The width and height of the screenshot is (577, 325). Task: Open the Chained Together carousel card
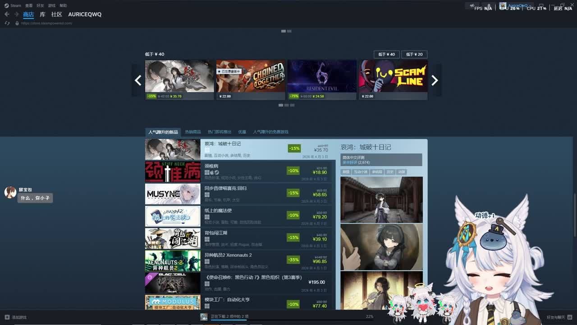point(251,80)
